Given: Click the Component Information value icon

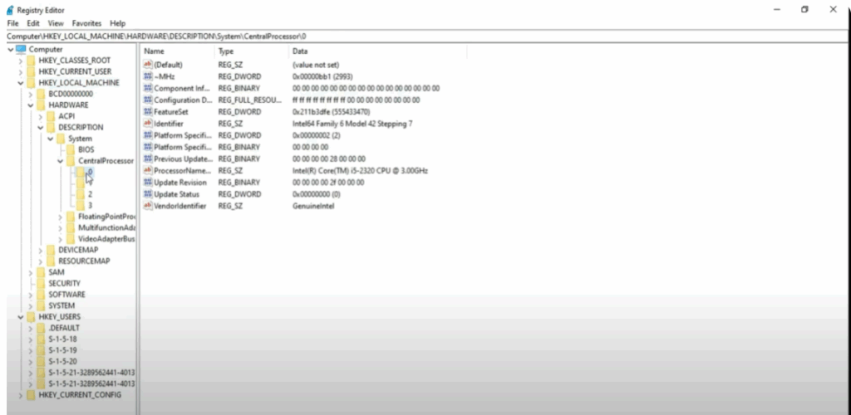Looking at the screenshot, I should click(x=148, y=88).
